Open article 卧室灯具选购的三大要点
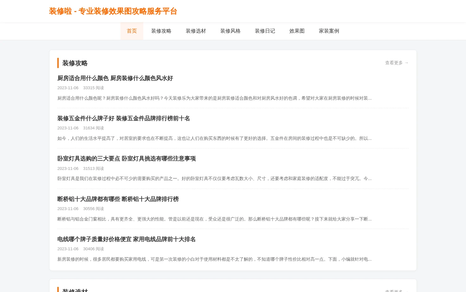466x292 pixels. 126,158
